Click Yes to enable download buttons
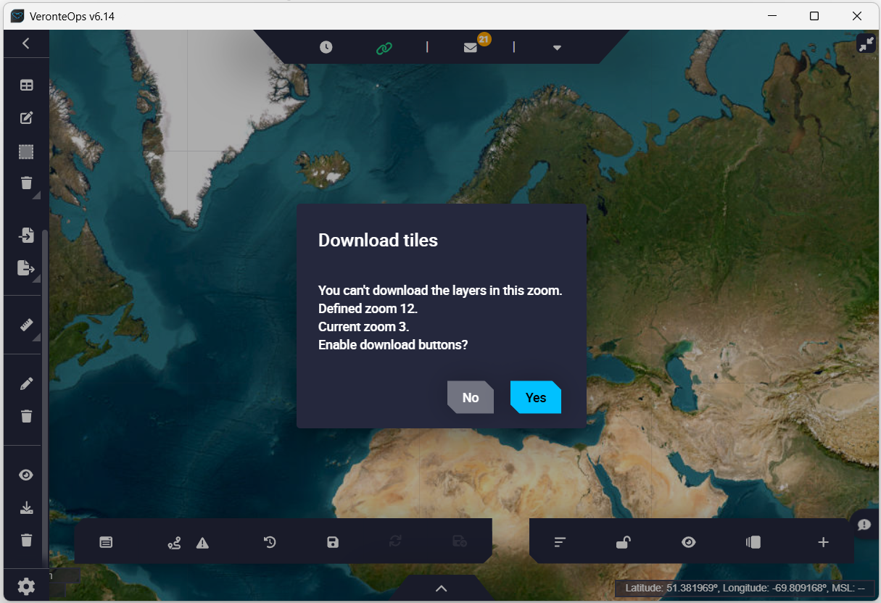 coord(535,397)
